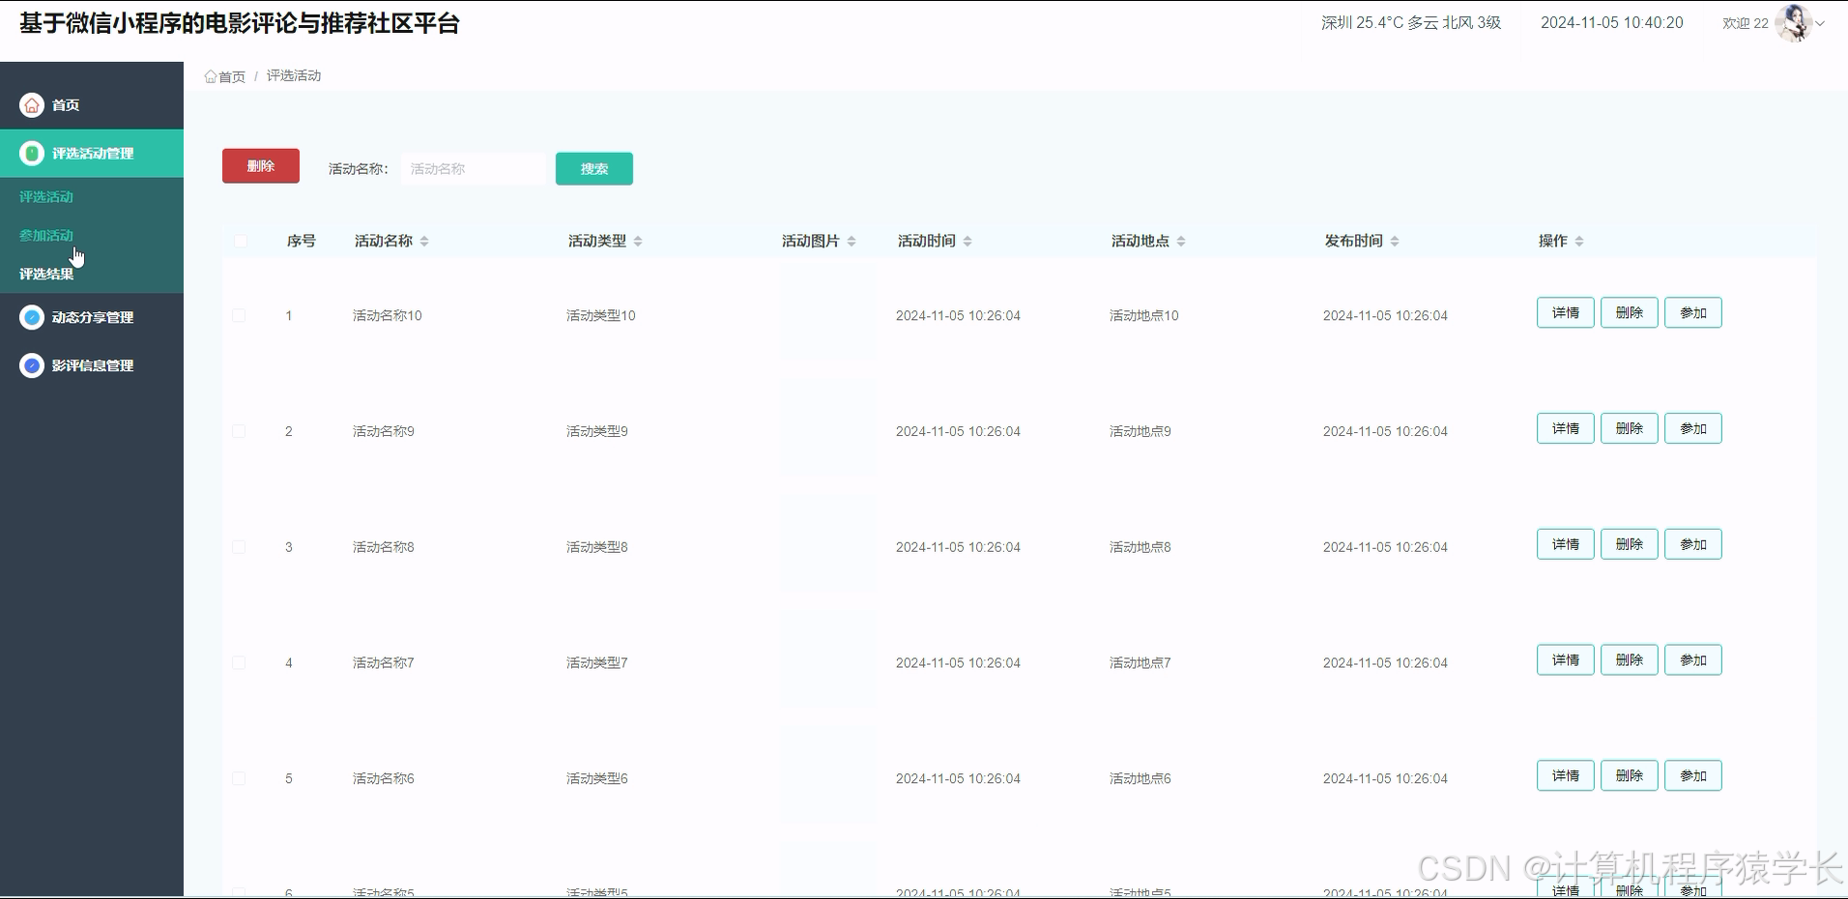The image size is (1848, 899).
Task: Focus the 活动名称 search input
Action: click(x=474, y=168)
